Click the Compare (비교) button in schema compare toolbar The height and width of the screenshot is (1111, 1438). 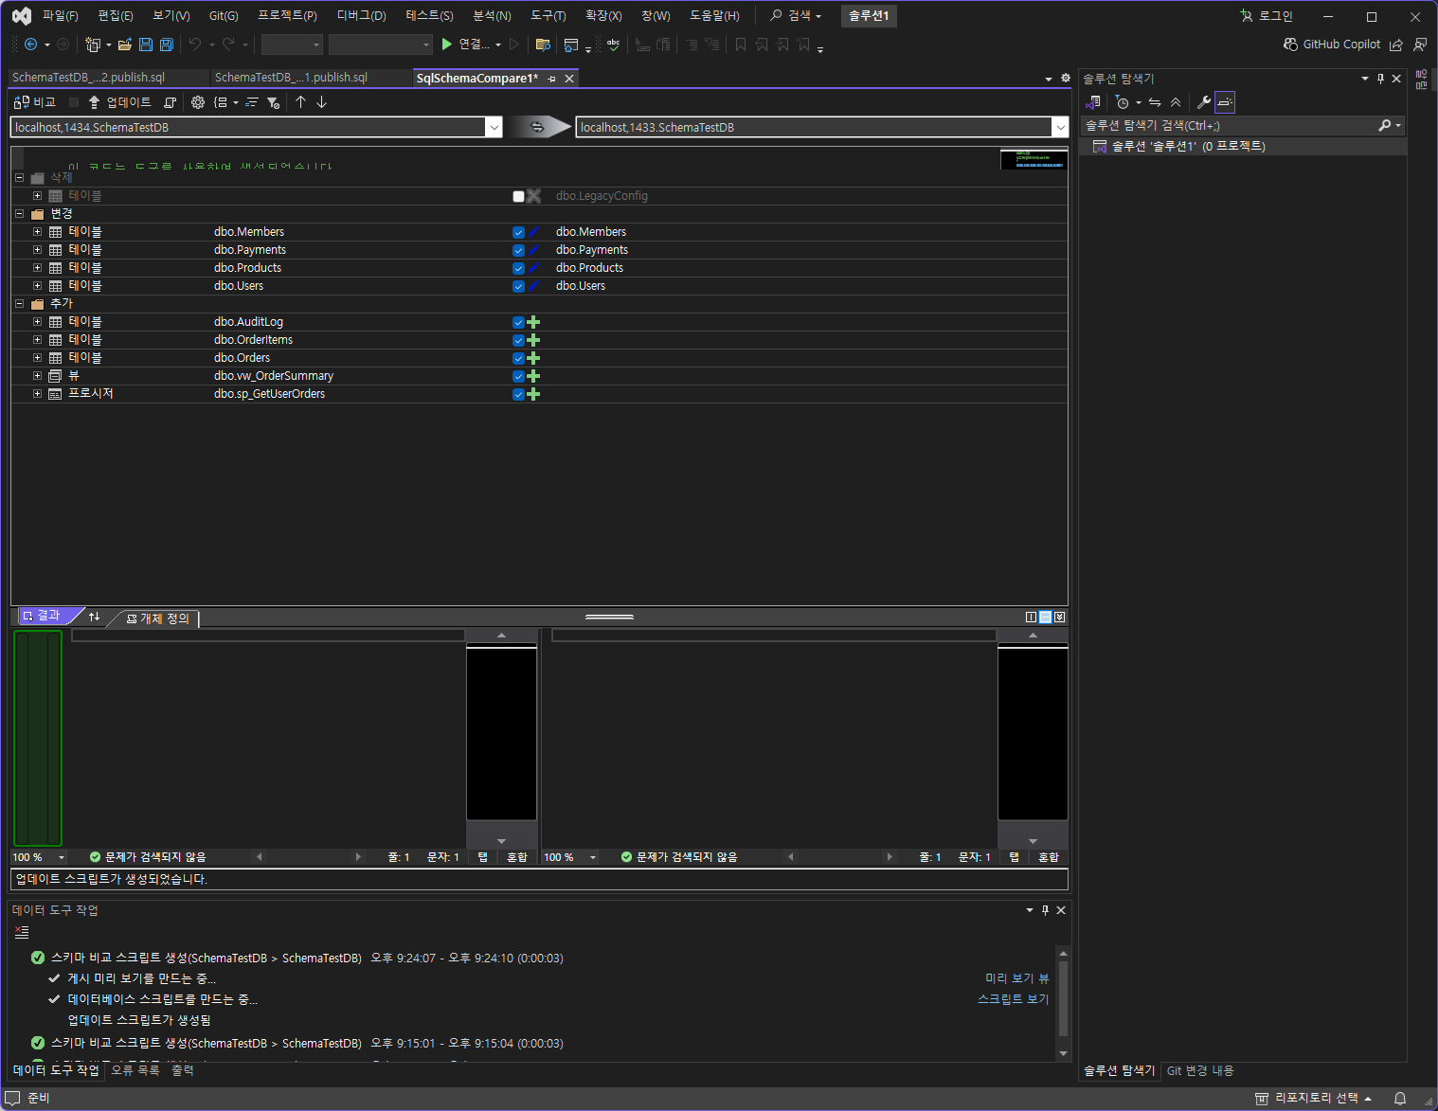click(35, 102)
